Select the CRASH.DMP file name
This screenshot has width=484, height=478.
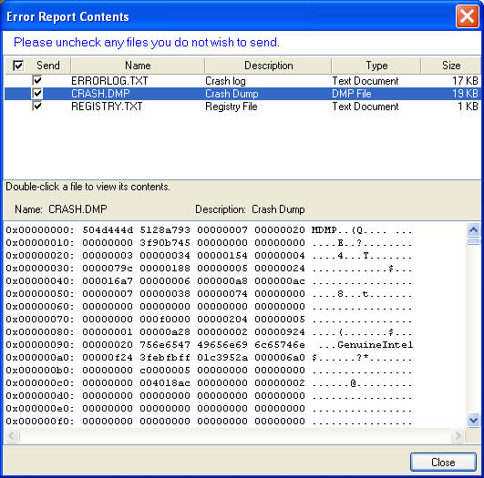(100, 94)
